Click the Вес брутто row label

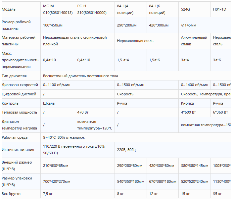[x=21, y=194]
